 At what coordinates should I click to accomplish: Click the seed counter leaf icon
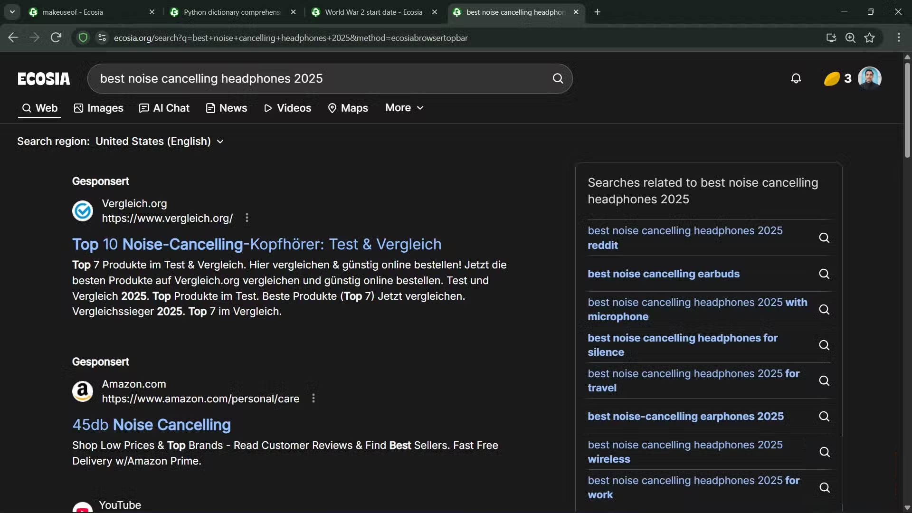tap(832, 78)
